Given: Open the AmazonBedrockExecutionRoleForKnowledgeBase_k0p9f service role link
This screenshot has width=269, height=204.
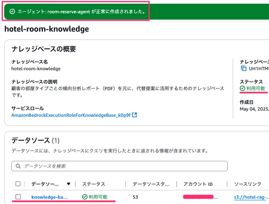Looking at the screenshot, I should (x=71, y=115).
